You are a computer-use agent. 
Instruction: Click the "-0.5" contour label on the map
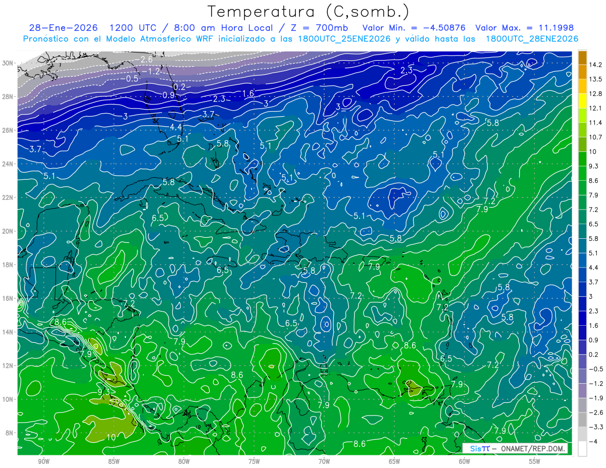tap(130, 79)
